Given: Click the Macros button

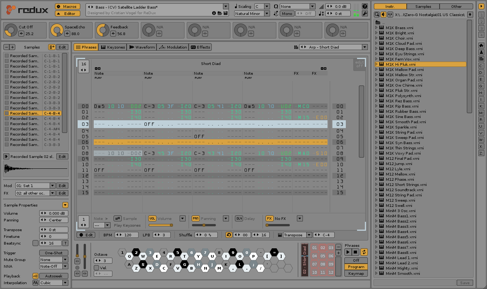Looking at the screenshot, I should tap(68, 6).
